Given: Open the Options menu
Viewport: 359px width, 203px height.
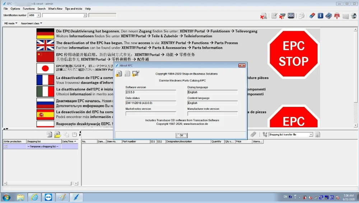Looking at the screenshot, I should pos(15,9).
